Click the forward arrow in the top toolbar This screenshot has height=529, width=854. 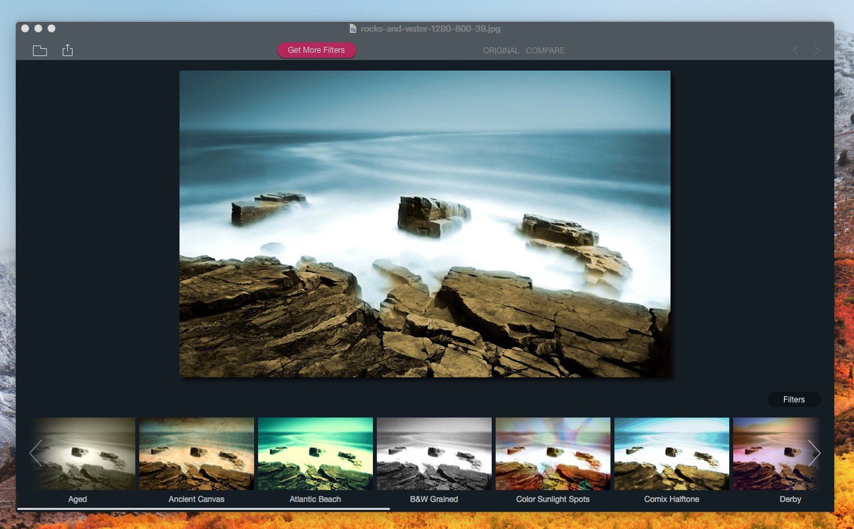coord(817,51)
